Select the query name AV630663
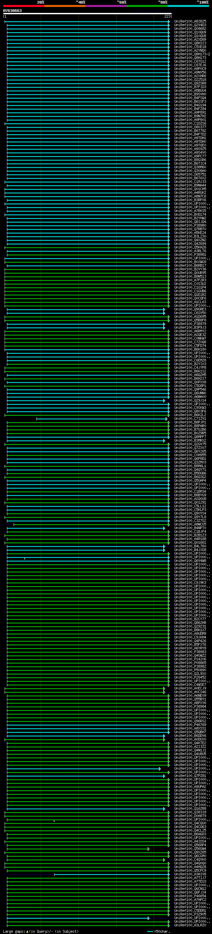This screenshot has width=212, height=934. pos(12,11)
